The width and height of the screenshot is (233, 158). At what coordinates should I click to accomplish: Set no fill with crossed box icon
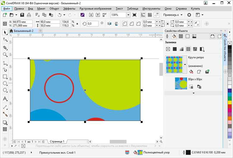tap(168, 49)
